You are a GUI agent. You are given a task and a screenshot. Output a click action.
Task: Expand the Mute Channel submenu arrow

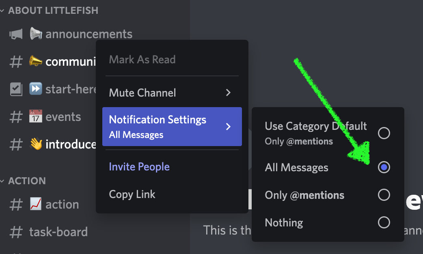tap(228, 93)
